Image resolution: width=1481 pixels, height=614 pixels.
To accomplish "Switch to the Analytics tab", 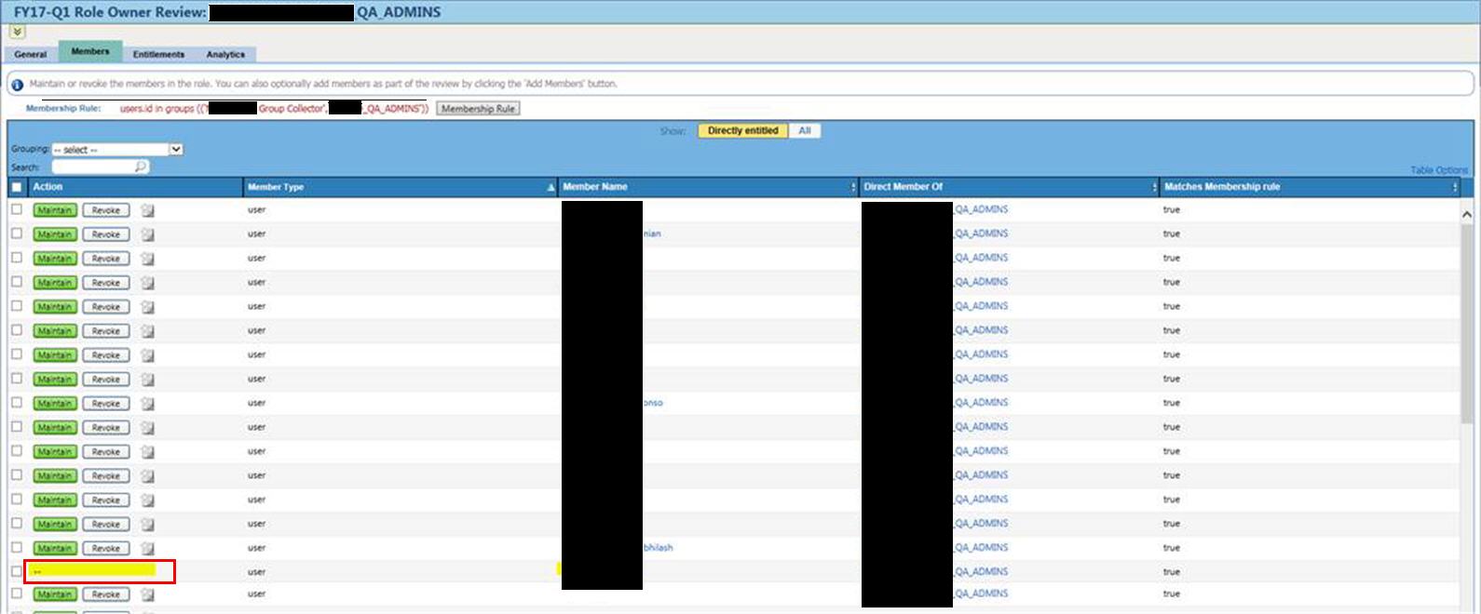I will pyautogui.click(x=225, y=55).
